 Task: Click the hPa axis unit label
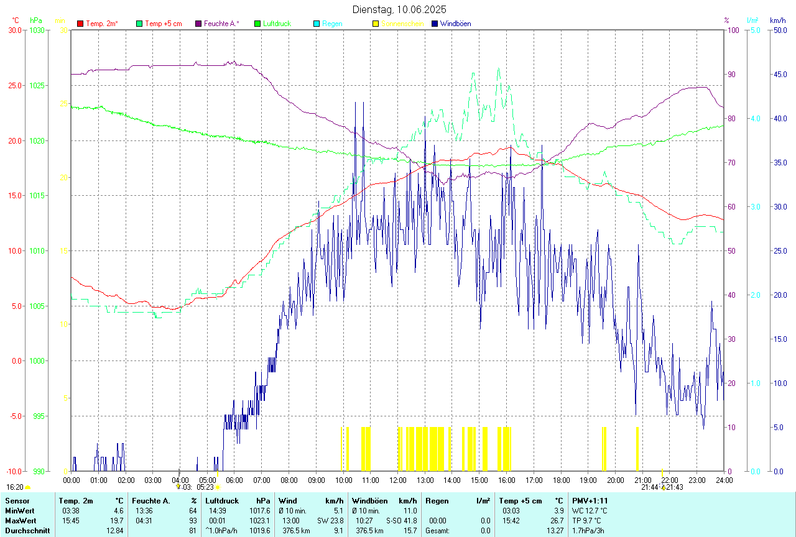35,21
